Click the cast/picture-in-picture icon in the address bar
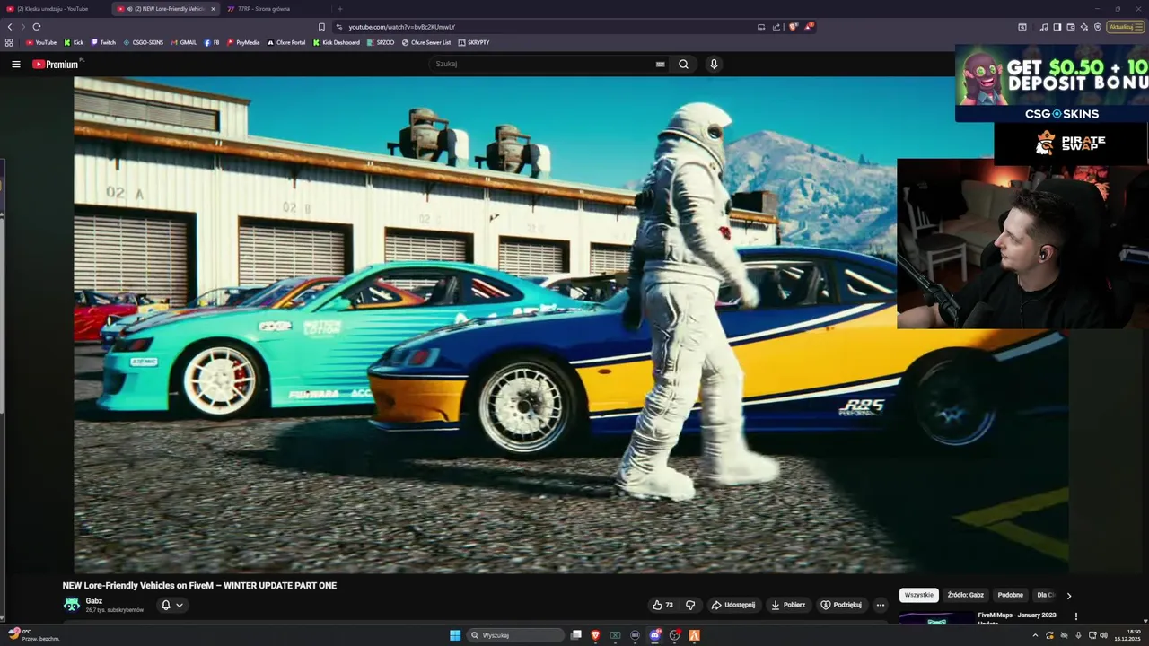Image resolution: width=1149 pixels, height=646 pixels. [761, 27]
